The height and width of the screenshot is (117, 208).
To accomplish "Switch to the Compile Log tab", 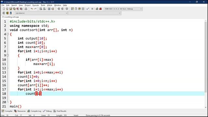I will click(34, 111).
